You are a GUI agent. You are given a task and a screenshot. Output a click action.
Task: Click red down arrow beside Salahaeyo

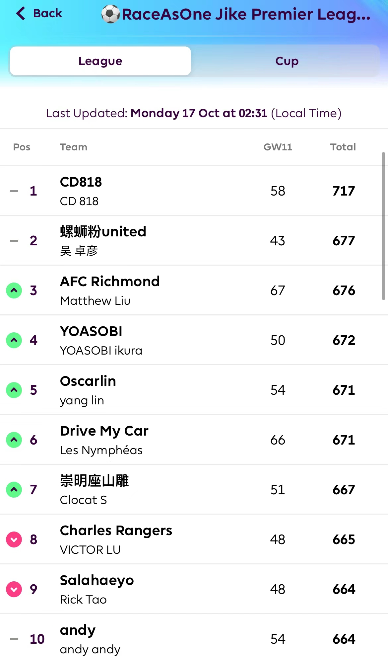(14, 589)
